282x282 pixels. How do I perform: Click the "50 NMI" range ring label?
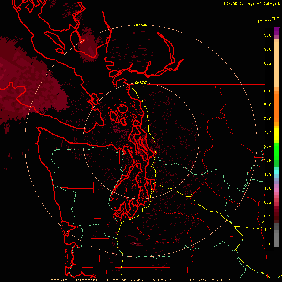point(141,83)
